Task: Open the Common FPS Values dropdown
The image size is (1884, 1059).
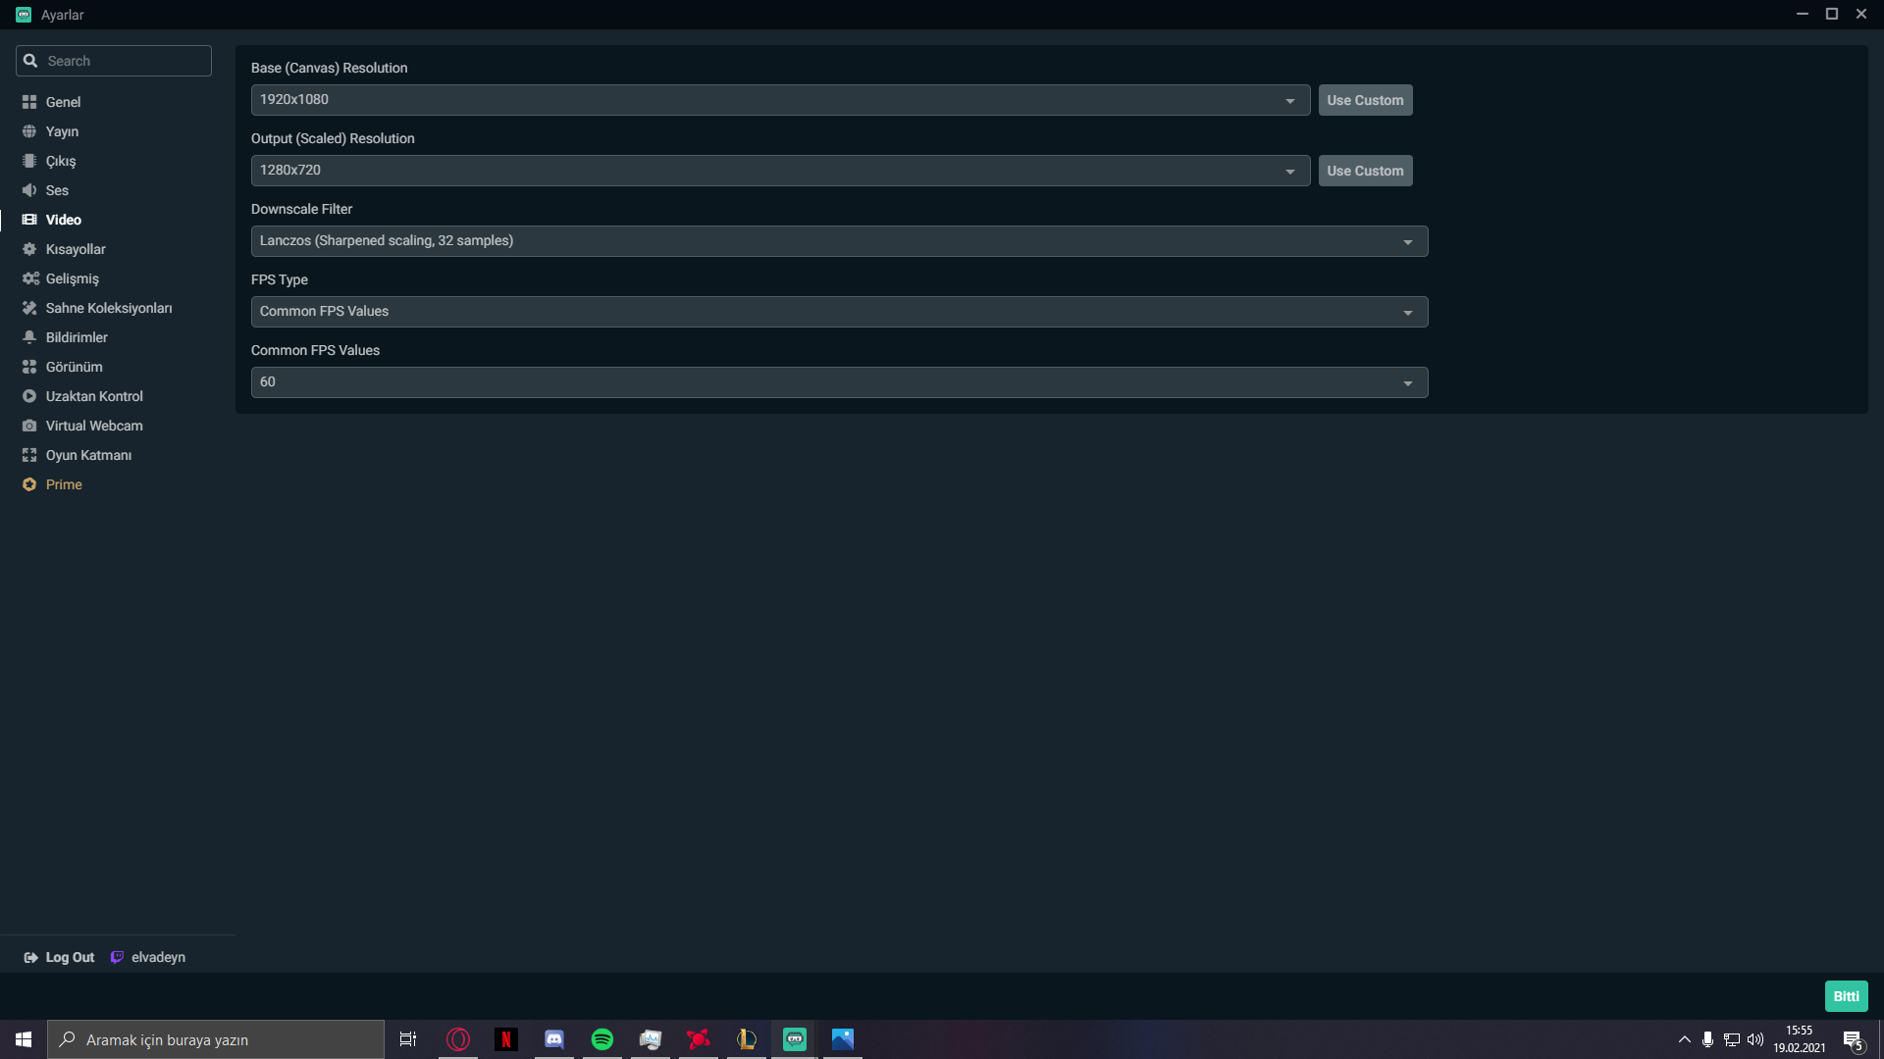Action: (839, 382)
